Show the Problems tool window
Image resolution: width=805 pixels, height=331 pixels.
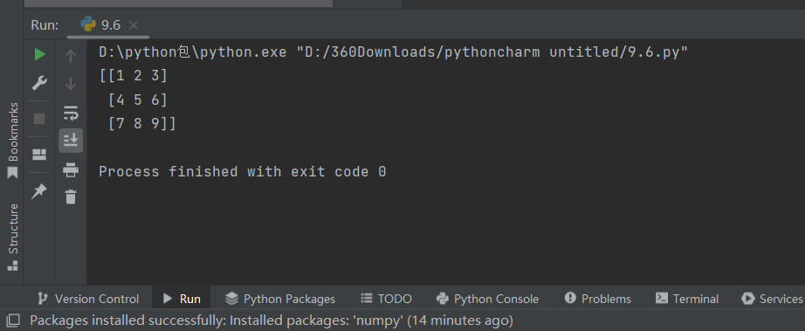tap(597, 299)
